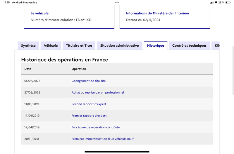
Task: Click Informations du Ministère de l'Intérieur heading
Action: pyautogui.click(x=158, y=13)
